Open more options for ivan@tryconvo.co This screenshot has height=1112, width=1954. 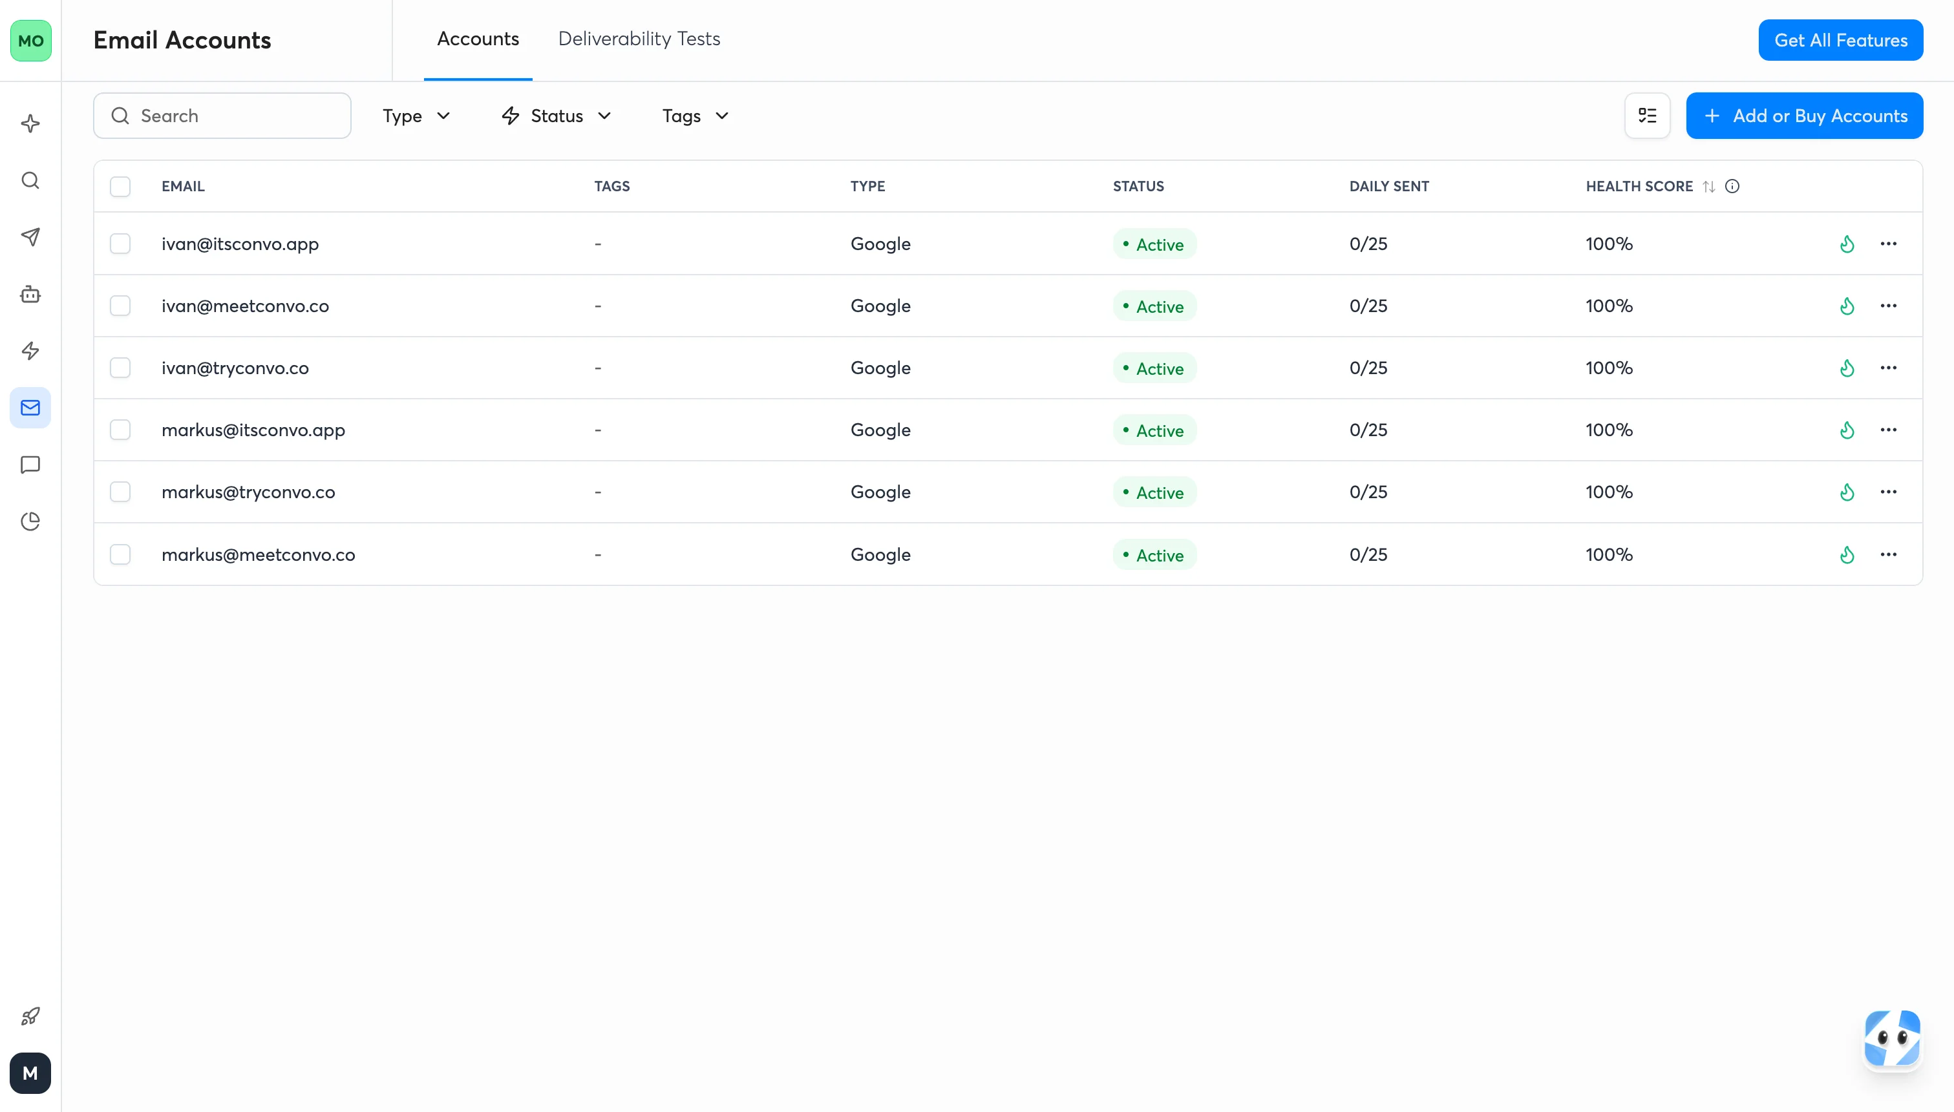(1889, 368)
